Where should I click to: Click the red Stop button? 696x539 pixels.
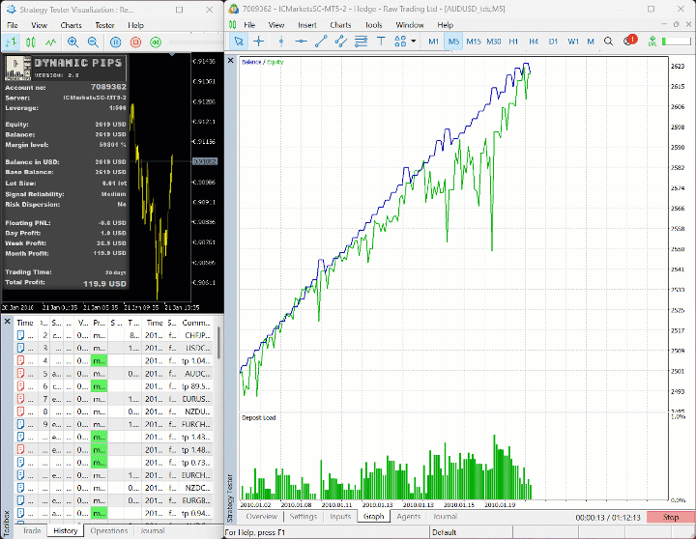pos(670,517)
